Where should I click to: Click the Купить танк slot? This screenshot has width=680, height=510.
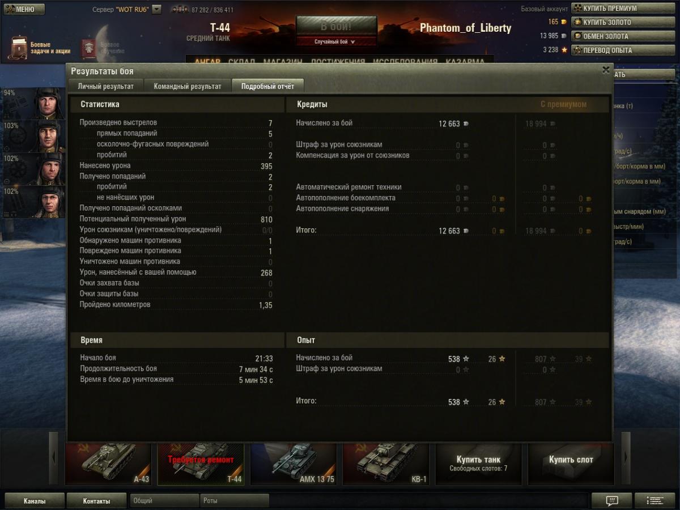[x=478, y=464]
